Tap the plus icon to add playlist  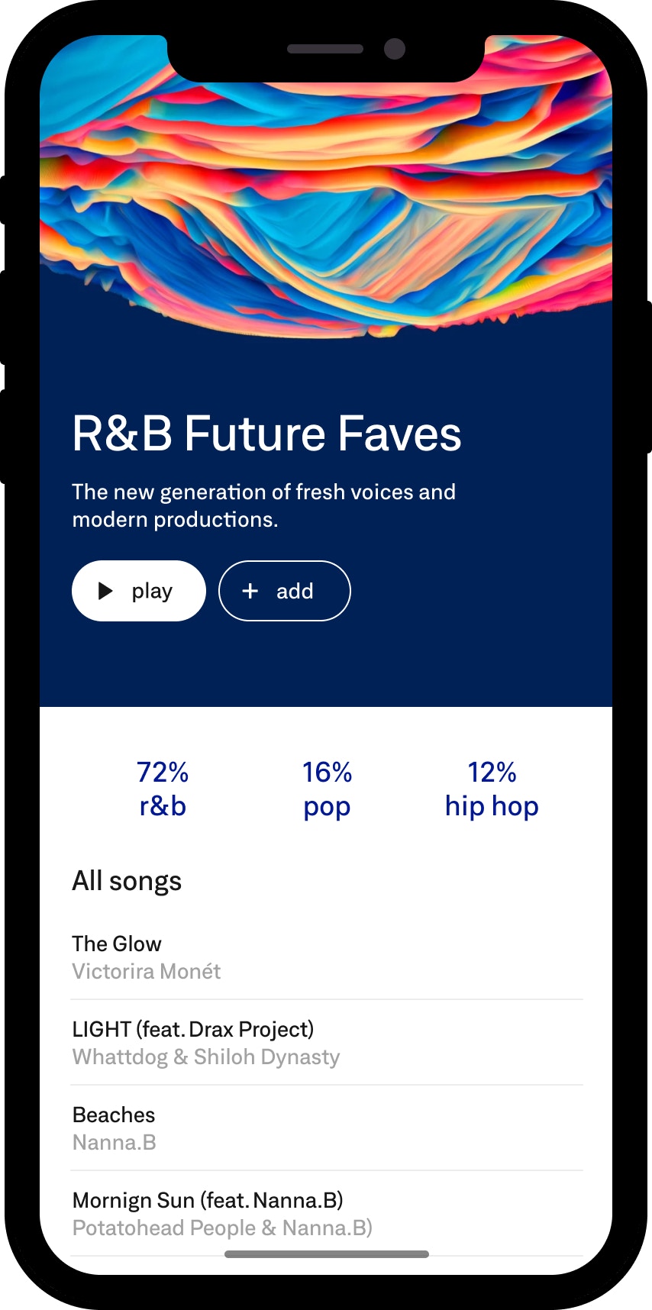[250, 591]
